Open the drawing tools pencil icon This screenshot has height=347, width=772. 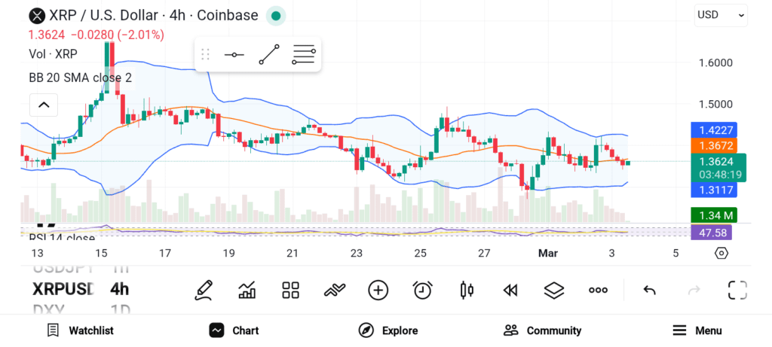(203, 290)
